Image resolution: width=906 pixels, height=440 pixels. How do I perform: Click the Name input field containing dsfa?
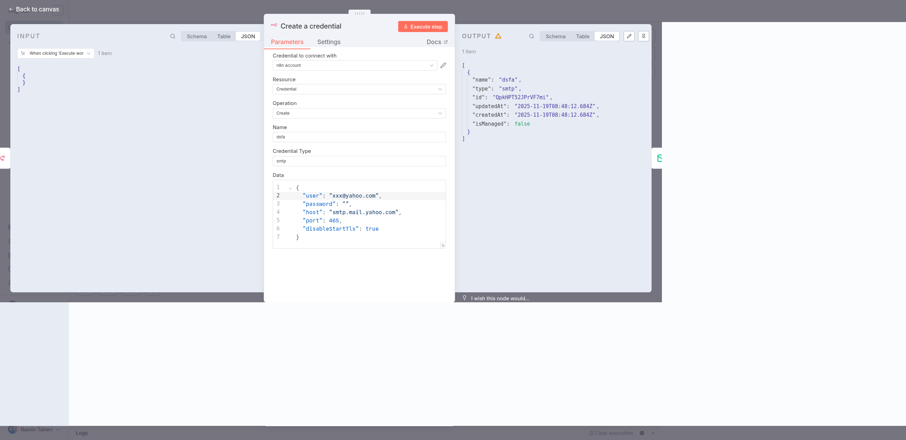tap(359, 137)
